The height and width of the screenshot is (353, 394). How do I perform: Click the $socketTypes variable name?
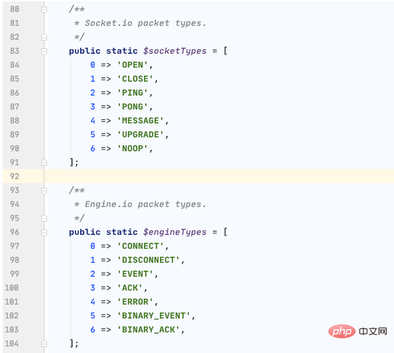(175, 51)
